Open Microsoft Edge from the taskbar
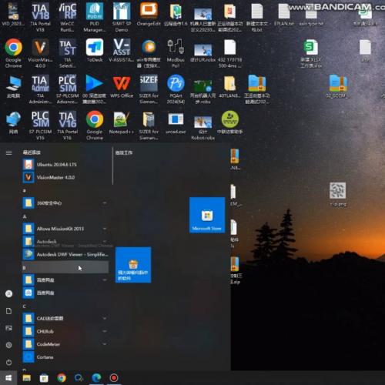The image size is (385, 385). click(96, 378)
